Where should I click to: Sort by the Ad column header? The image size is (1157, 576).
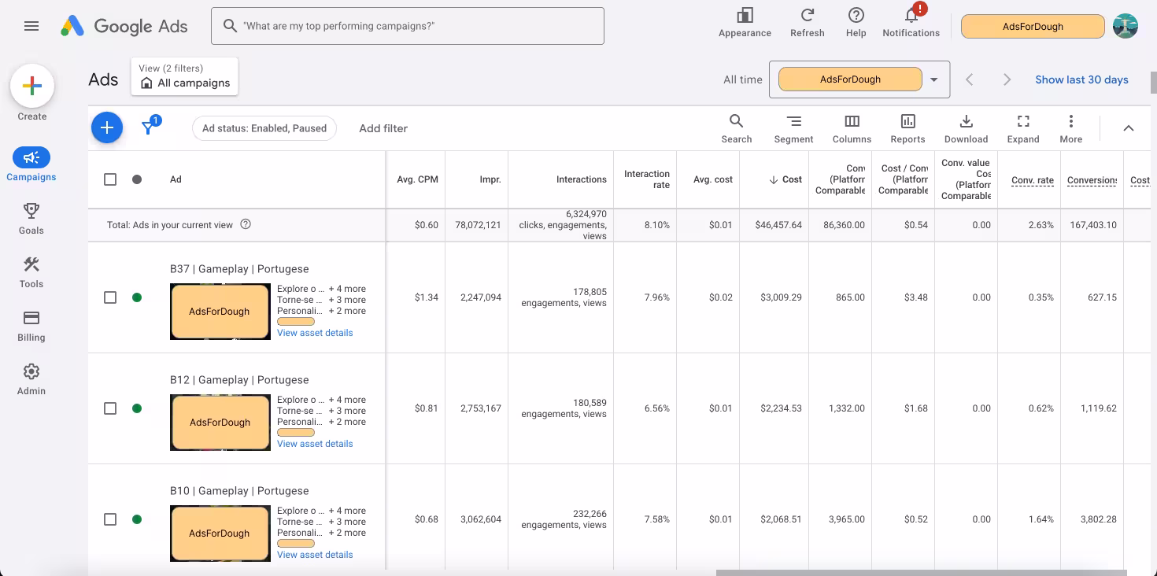click(176, 179)
